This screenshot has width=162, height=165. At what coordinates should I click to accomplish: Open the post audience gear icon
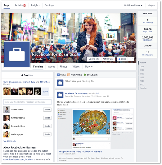click(108, 96)
